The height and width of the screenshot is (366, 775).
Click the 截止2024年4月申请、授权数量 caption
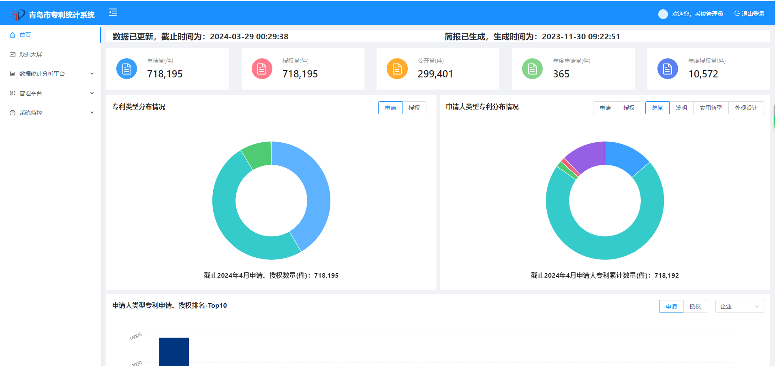point(271,276)
